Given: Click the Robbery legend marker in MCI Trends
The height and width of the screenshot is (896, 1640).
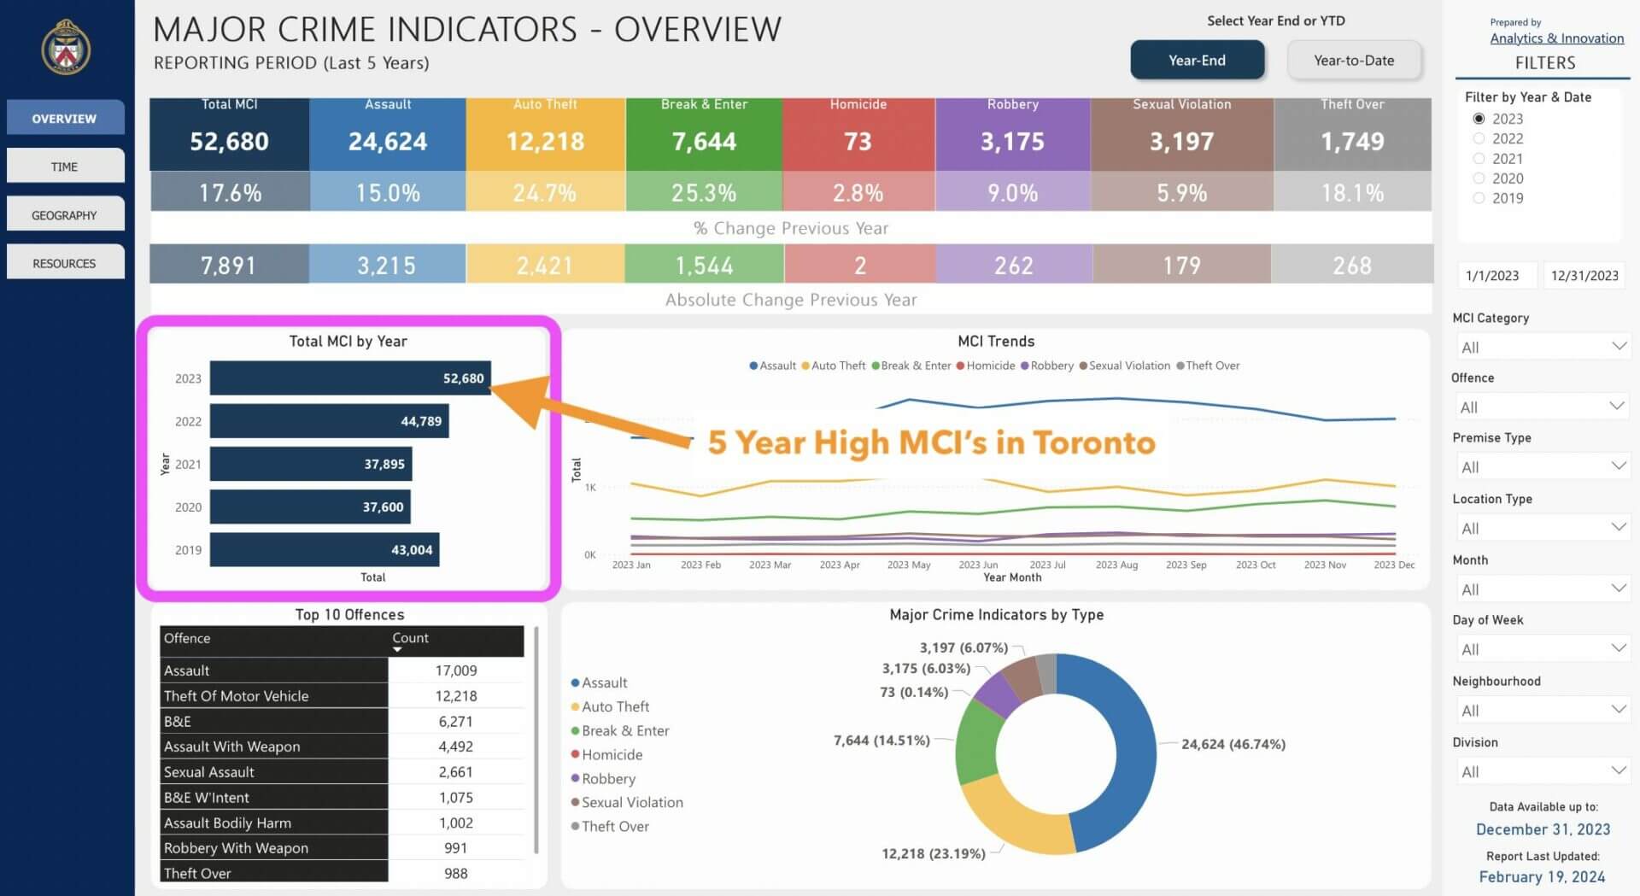Looking at the screenshot, I should pyautogui.click(x=1024, y=366).
